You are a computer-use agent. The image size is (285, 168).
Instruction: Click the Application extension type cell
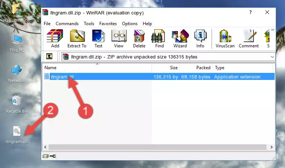pos(237,77)
